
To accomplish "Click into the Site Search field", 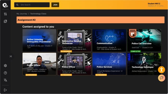I will [x=32, y=5].
